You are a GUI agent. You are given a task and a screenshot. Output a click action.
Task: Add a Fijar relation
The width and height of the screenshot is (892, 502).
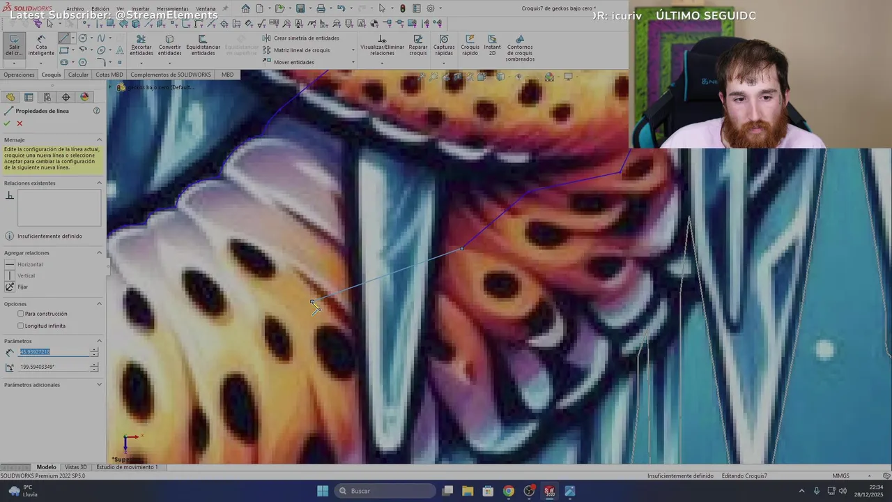pos(17,287)
